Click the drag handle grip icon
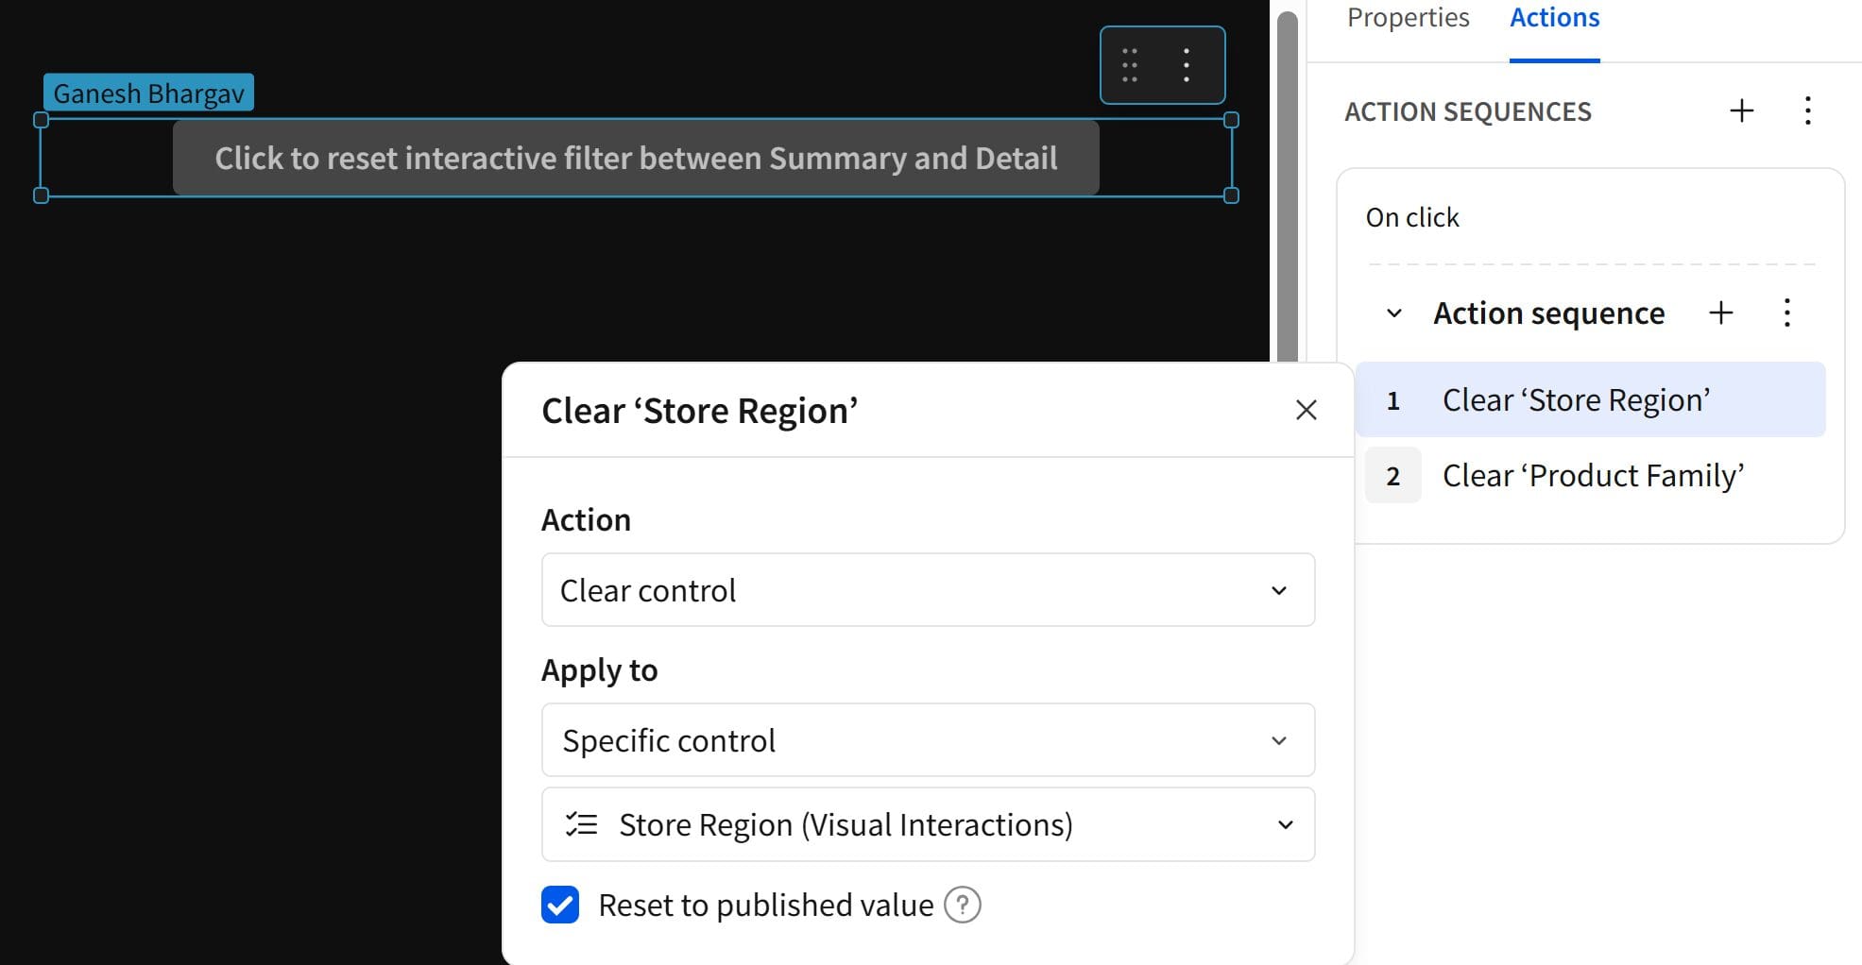This screenshot has width=1862, height=965. click(x=1130, y=65)
